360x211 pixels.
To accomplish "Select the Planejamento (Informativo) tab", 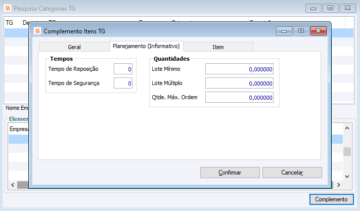I will (146, 46).
